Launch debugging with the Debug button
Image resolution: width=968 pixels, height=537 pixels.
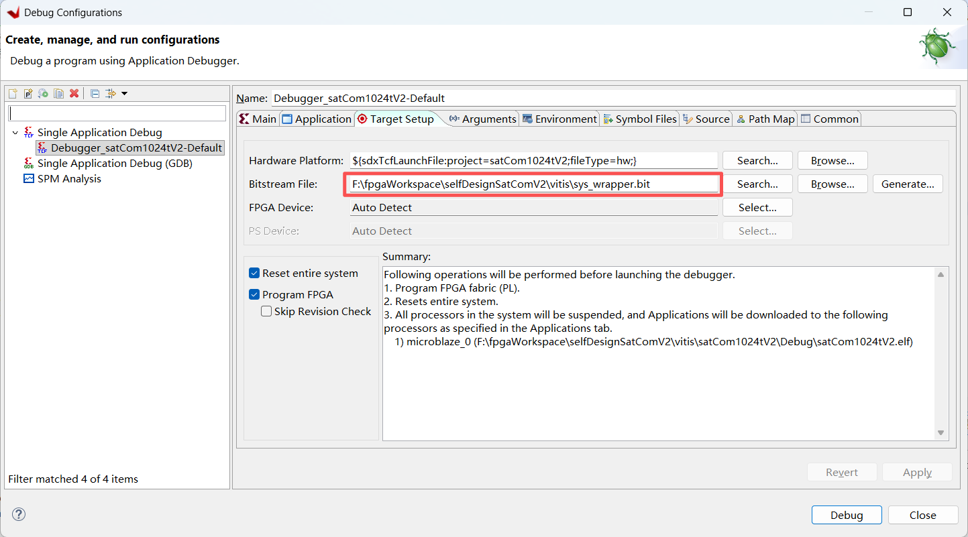pyautogui.click(x=847, y=515)
